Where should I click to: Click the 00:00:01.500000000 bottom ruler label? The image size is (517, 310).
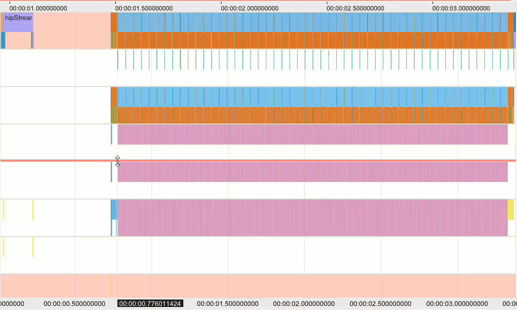227,303
